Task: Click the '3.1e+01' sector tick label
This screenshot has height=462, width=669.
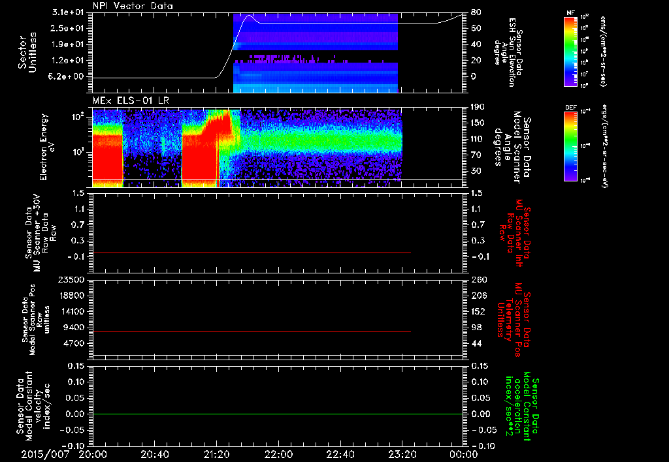Action: click(67, 12)
